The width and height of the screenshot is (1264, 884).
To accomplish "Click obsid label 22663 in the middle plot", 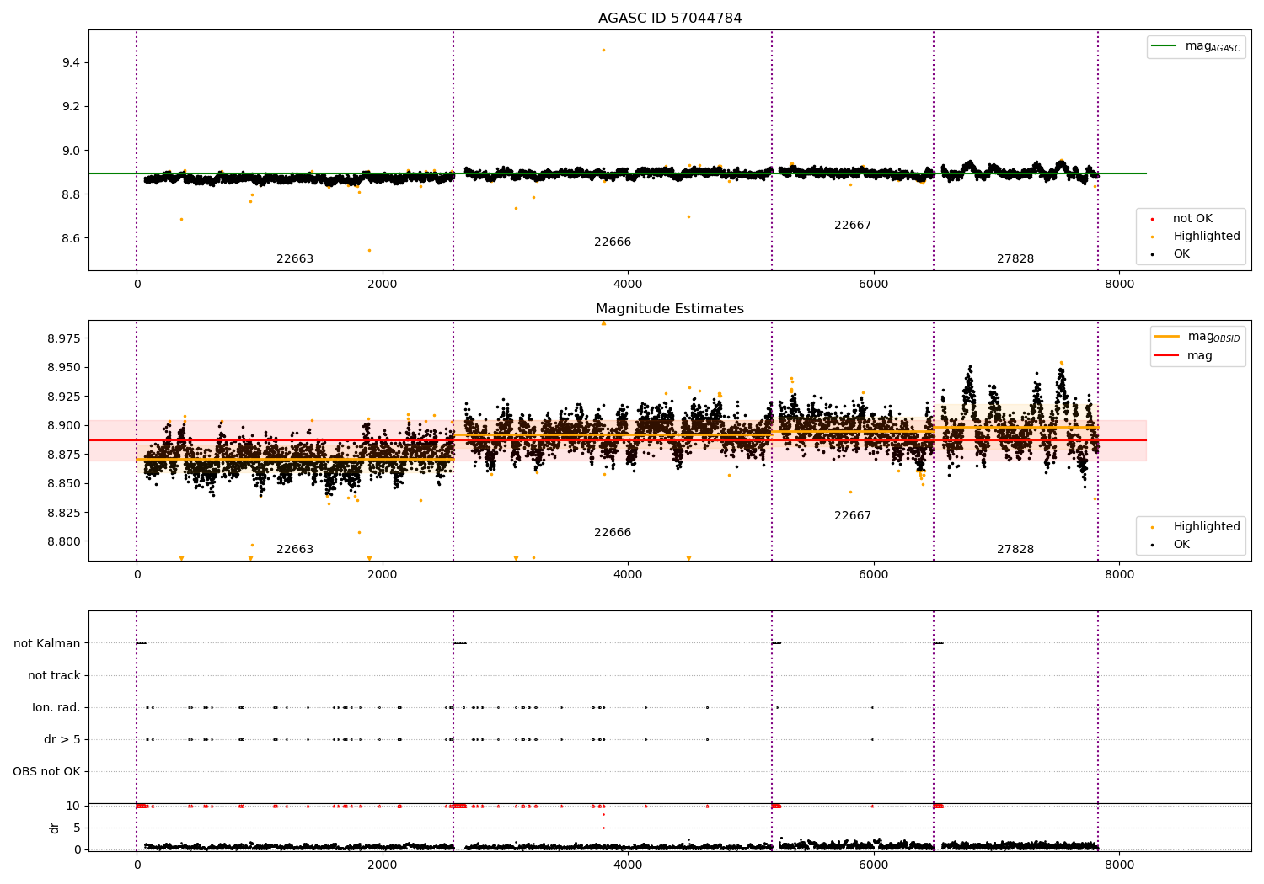I will [x=295, y=550].
